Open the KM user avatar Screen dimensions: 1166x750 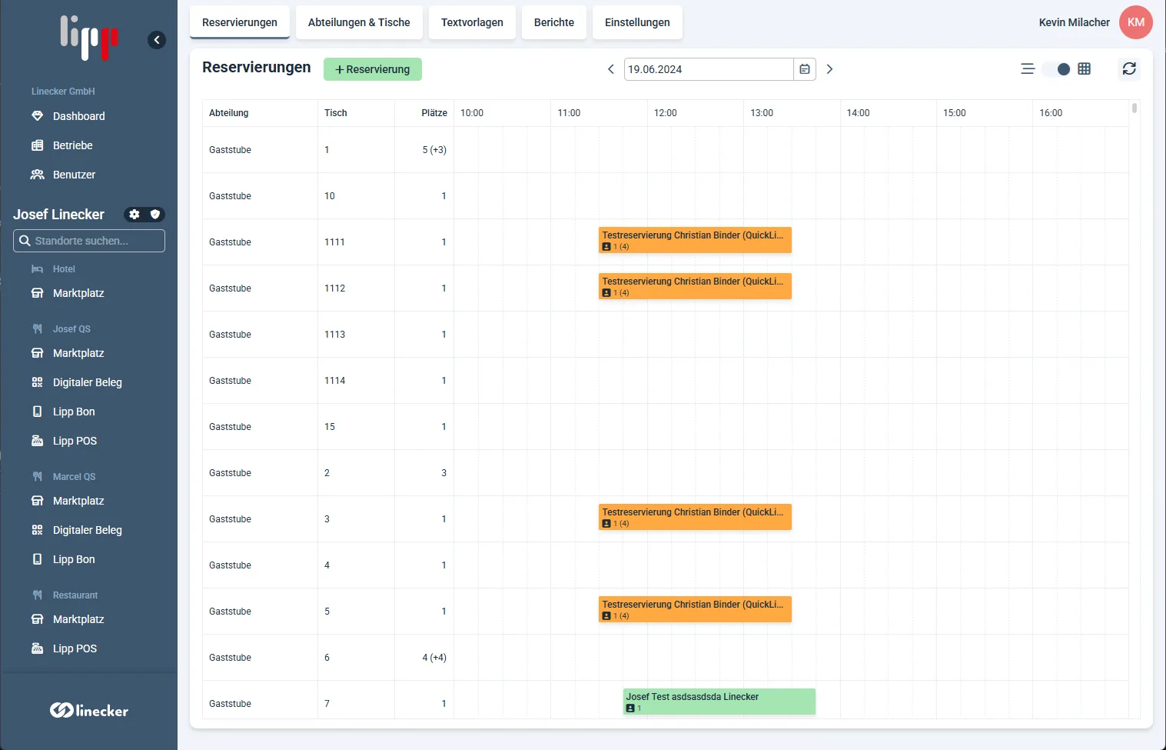[1136, 22]
